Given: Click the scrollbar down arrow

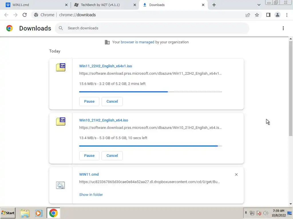Looking at the screenshot, I should pyautogui.click(x=291, y=204).
